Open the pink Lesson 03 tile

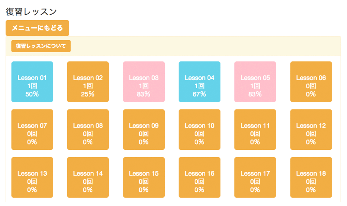click(x=144, y=82)
